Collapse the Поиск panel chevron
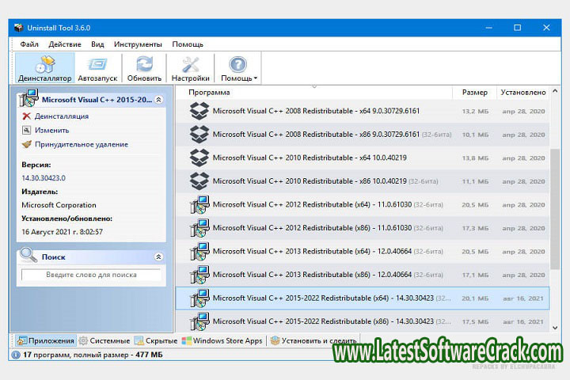 tap(158, 257)
